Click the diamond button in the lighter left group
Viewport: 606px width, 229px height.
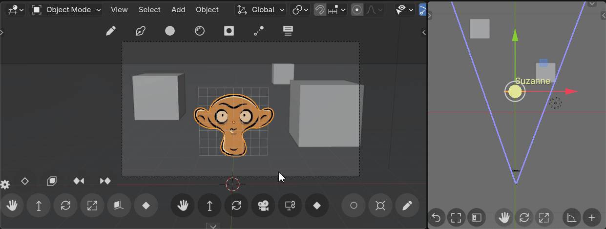(x=146, y=206)
